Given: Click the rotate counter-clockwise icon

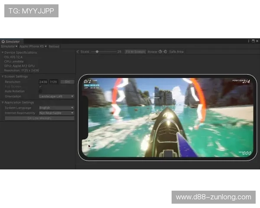Looking at the screenshot, I should click(160, 52).
